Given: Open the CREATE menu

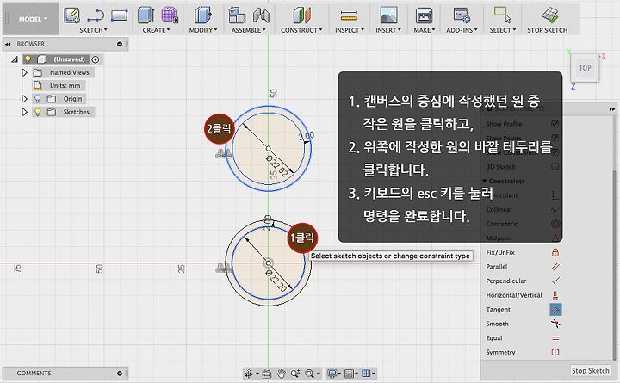Looking at the screenshot, I should tap(156, 30).
